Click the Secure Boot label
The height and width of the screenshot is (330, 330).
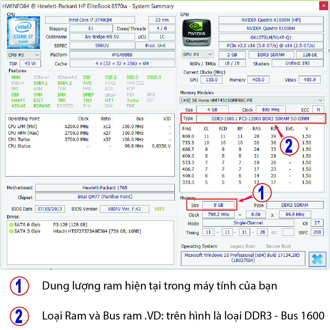coord(278,246)
